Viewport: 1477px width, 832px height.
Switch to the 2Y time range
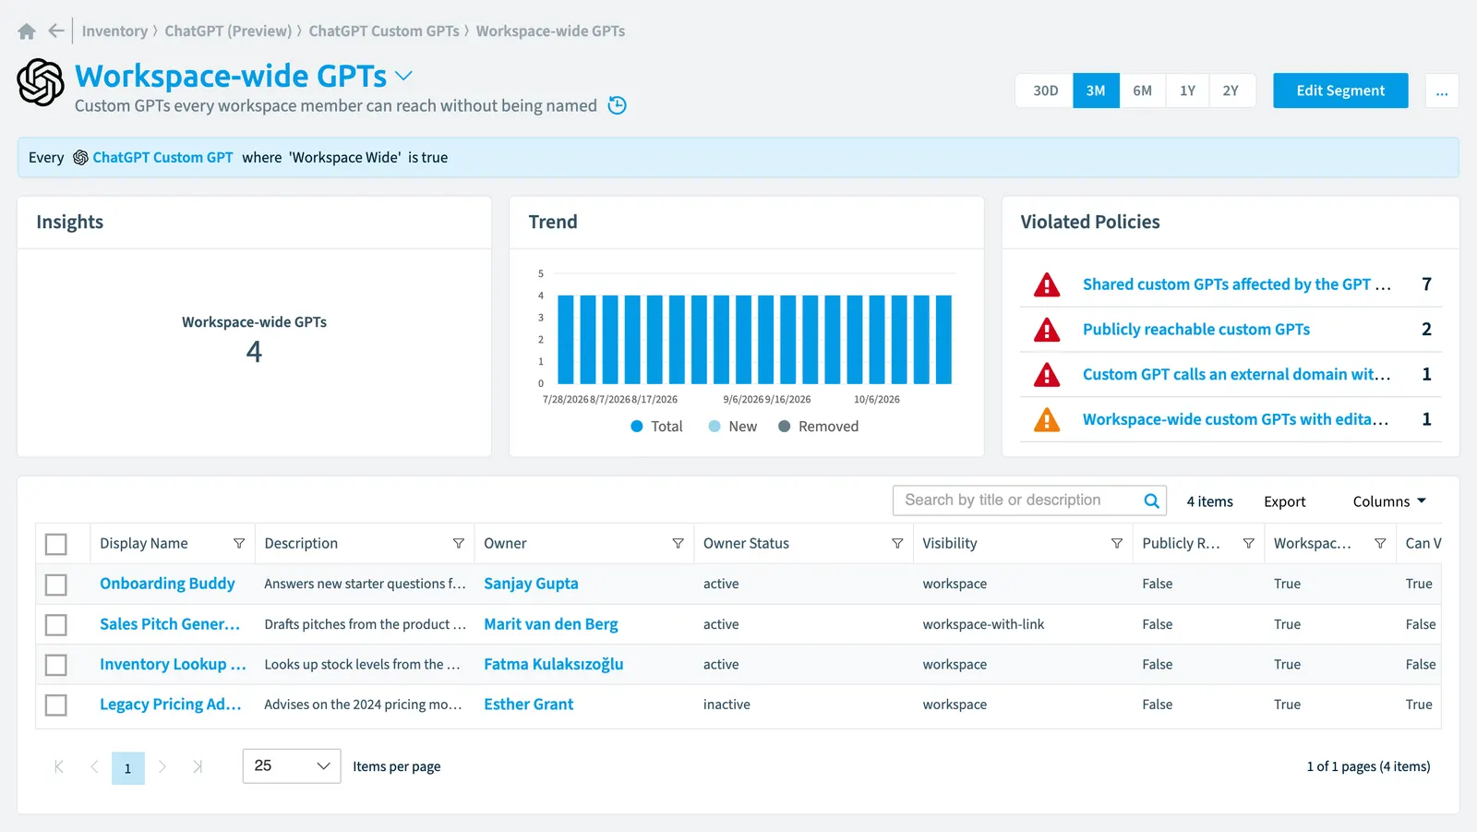(x=1231, y=90)
